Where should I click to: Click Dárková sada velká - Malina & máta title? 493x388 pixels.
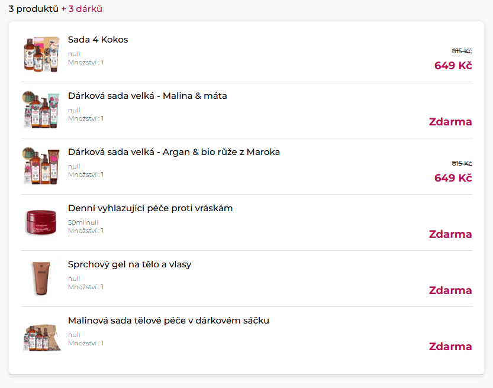coord(147,96)
